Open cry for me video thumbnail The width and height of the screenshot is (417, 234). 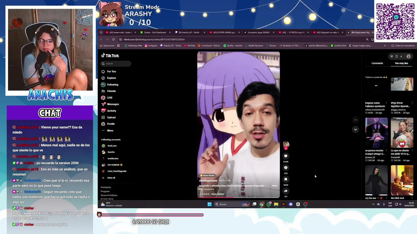(376, 180)
